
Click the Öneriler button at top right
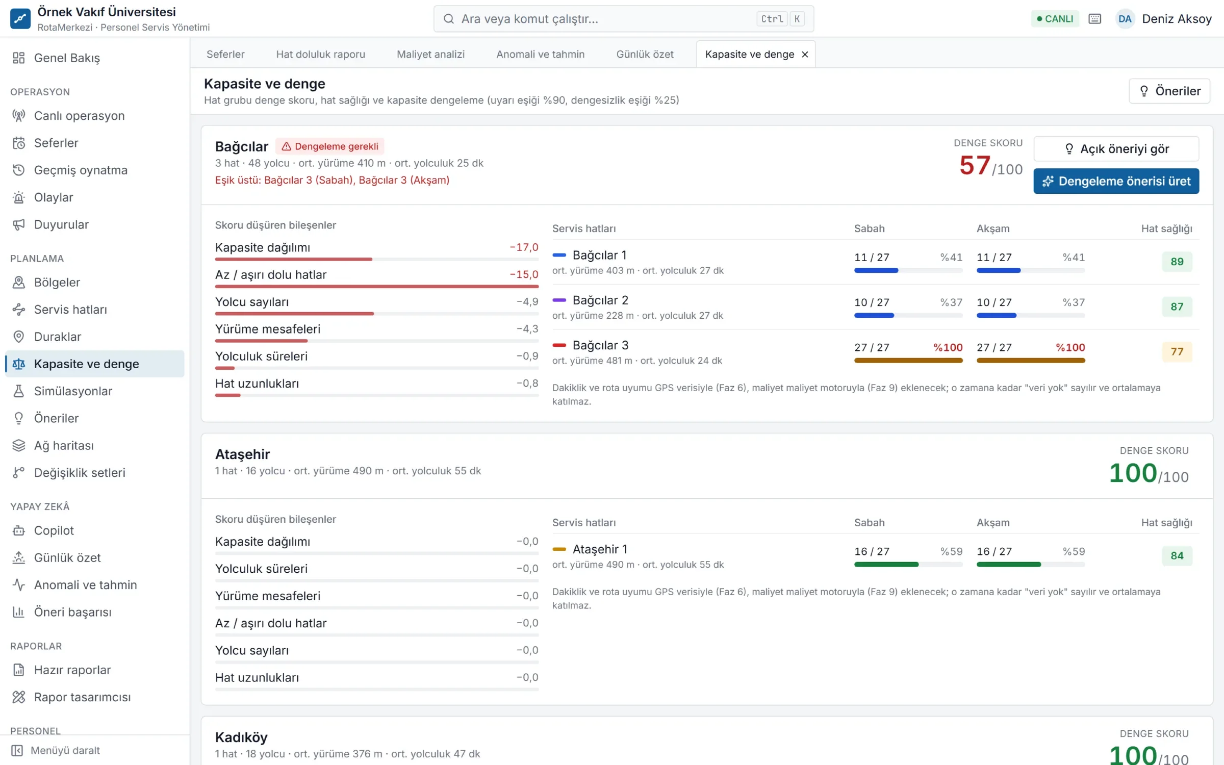pyautogui.click(x=1169, y=91)
